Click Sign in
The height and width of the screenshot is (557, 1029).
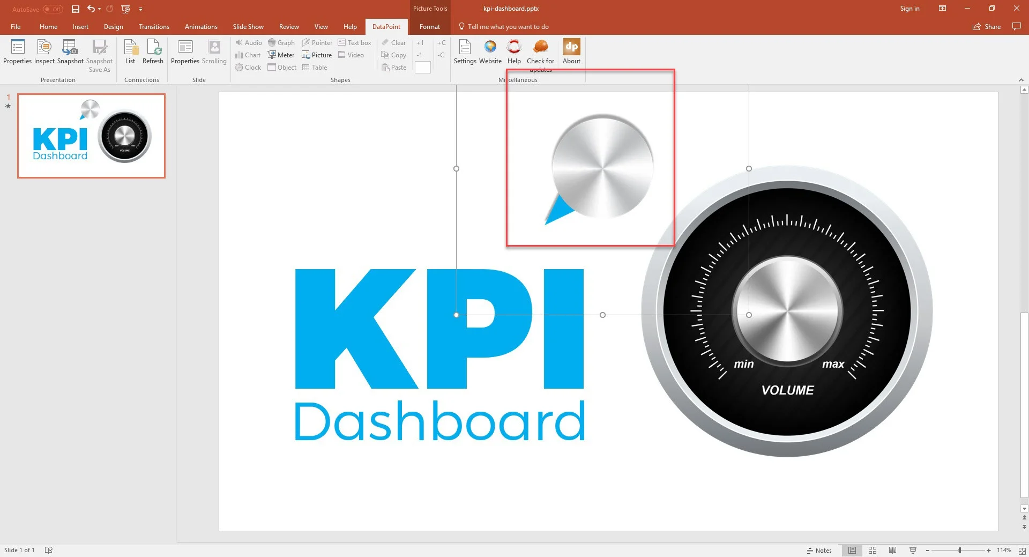tap(909, 9)
